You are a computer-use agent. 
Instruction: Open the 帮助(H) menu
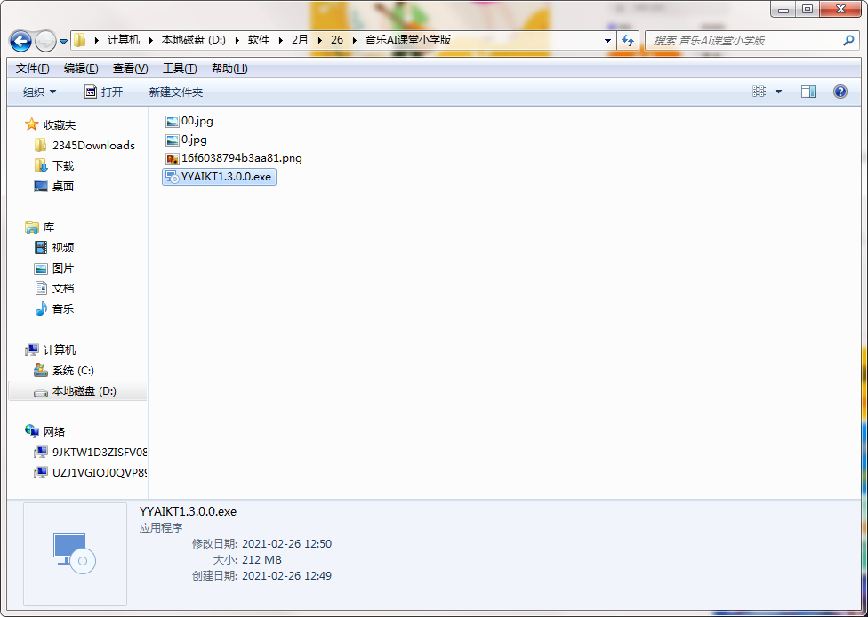tap(229, 68)
